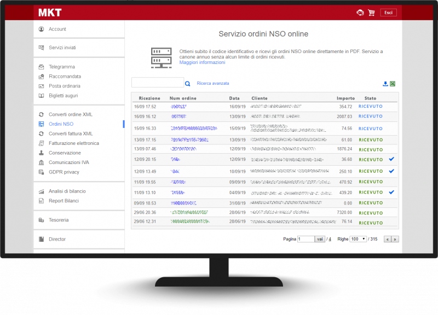438x315 pixels.
Task: Click the GDPR privacy lock icon
Action: coord(42,172)
